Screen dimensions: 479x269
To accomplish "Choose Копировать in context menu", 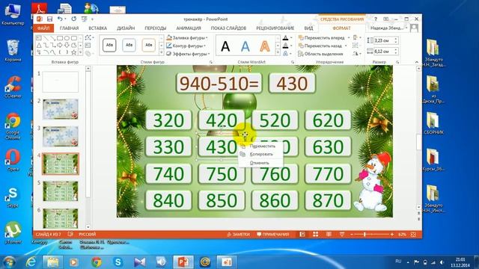I will 261,154.
